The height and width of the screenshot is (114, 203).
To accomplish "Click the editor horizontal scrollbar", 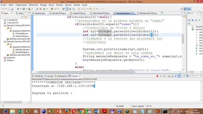I will pyautogui.click(x=87, y=72).
